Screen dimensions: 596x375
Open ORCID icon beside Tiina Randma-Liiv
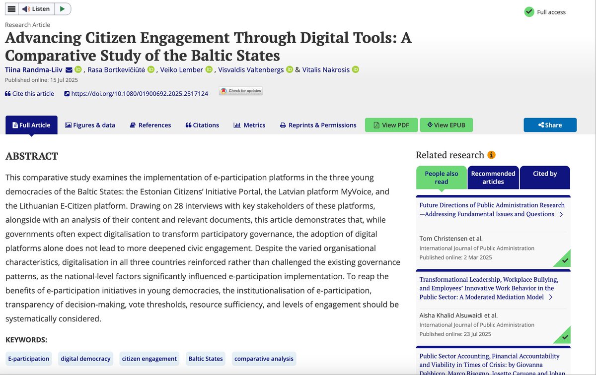[78, 69]
